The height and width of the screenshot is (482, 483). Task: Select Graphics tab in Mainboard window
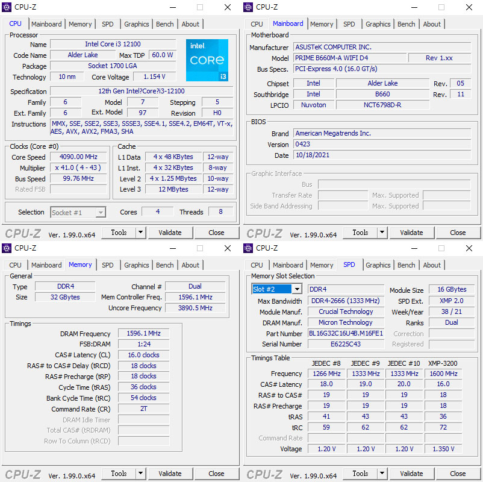(378, 24)
